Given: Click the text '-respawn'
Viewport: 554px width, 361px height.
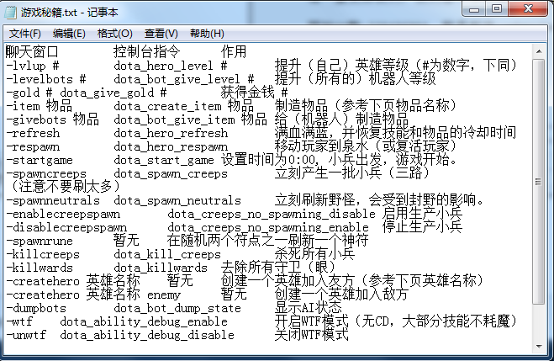Looking at the screenshot, I should tap(33, 146).
